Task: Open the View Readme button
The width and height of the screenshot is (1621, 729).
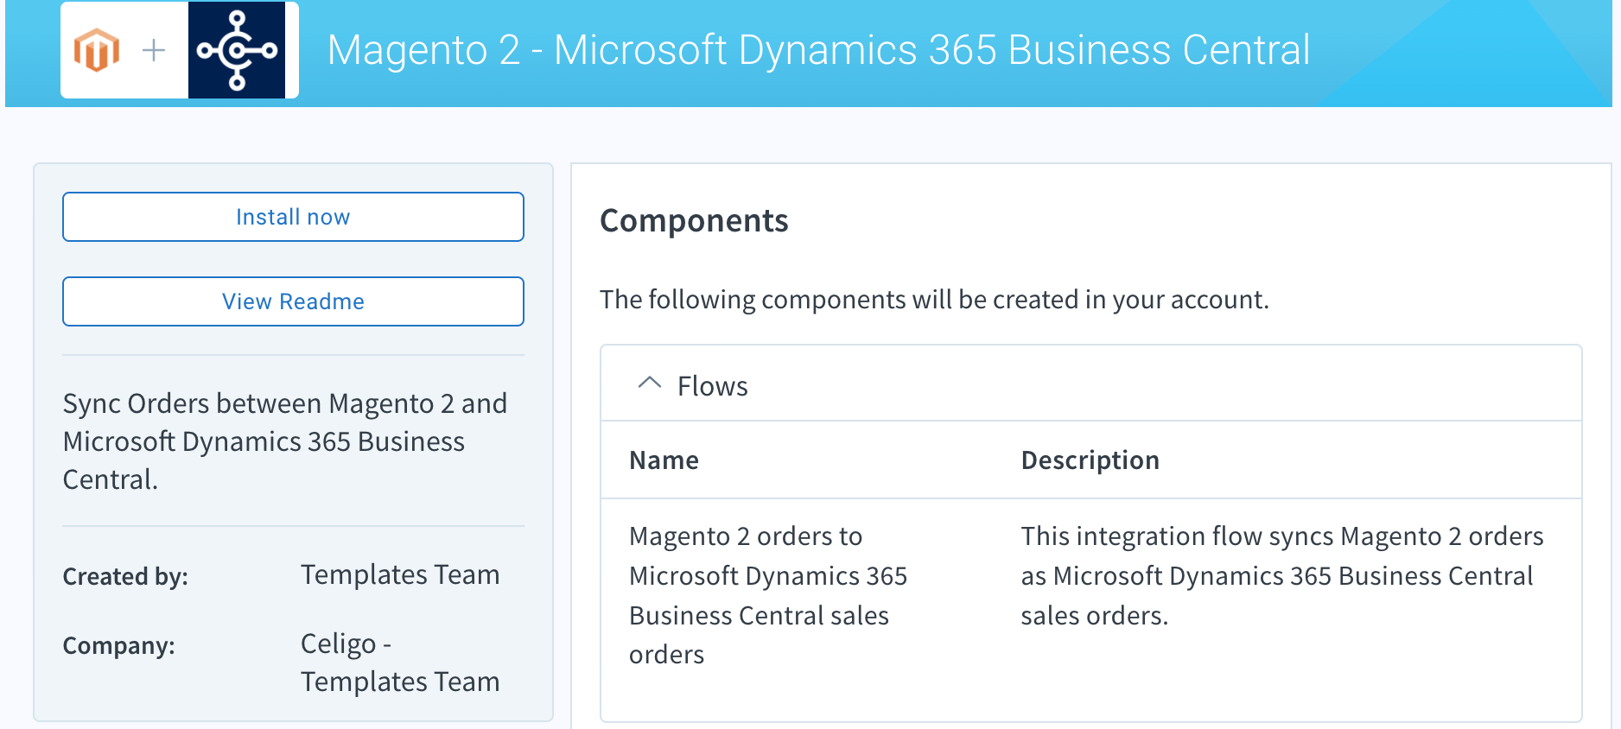Action: click(293, 301)
